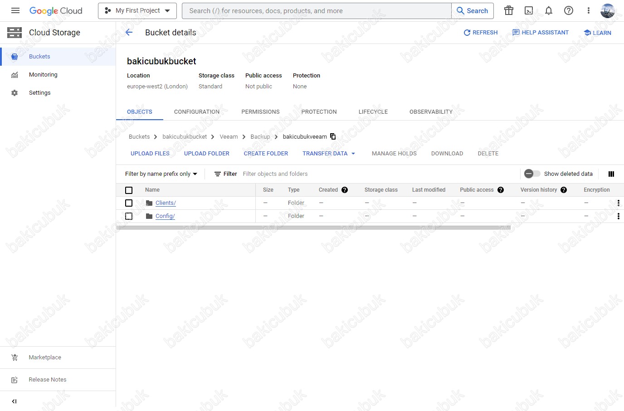Switch to the Configuration tab
This screenshot has height=411, width=624.
[x=197, y=112]
